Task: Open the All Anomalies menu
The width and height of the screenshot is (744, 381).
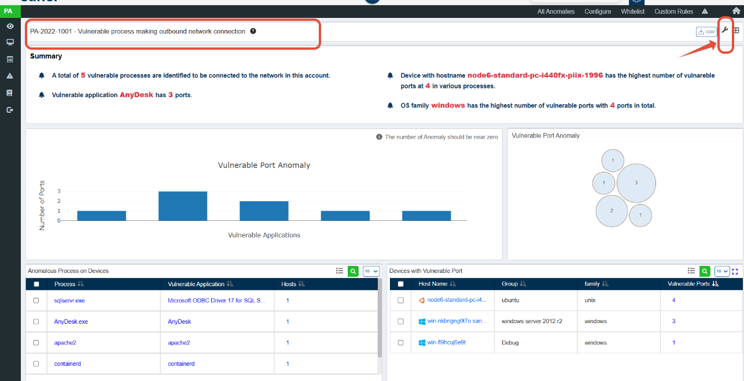Action: (556, 12)
